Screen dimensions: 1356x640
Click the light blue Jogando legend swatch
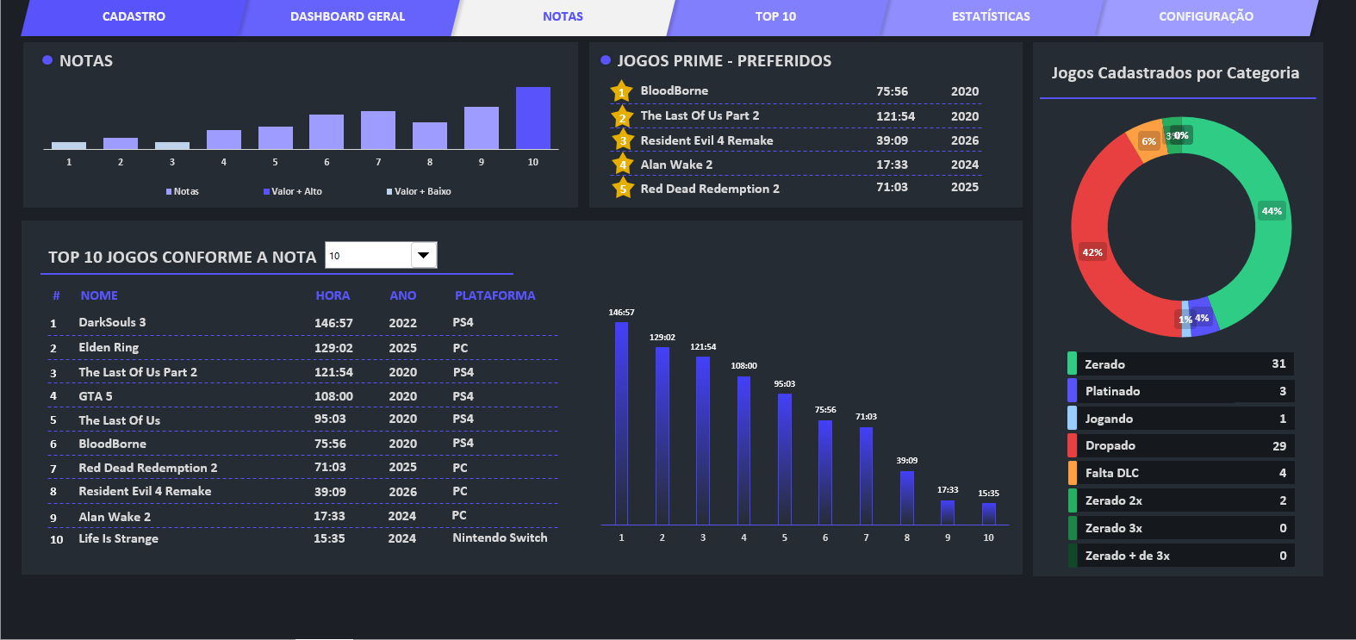(x=1072, y=419)
